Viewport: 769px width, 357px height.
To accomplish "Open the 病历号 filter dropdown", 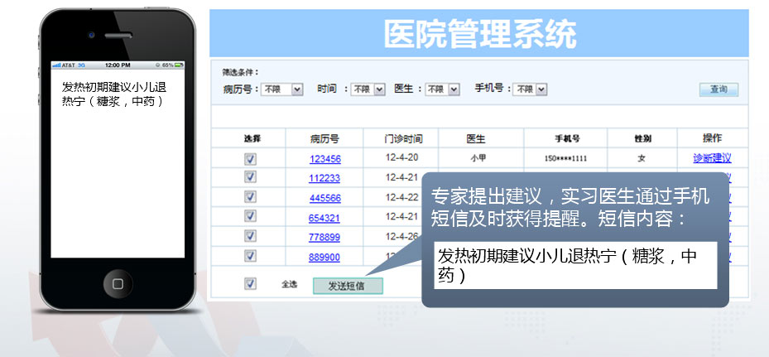I will [282, 89].
